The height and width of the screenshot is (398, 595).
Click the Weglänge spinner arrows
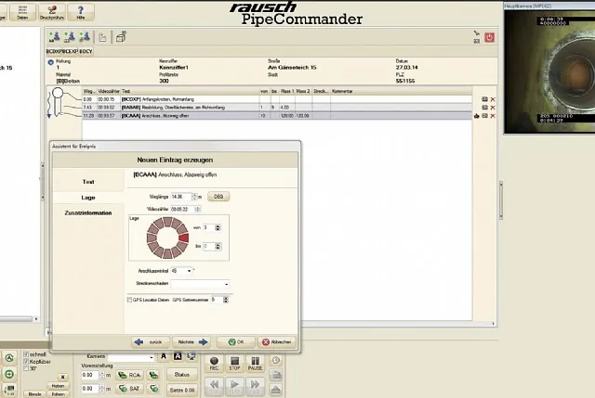pos(194,197)
